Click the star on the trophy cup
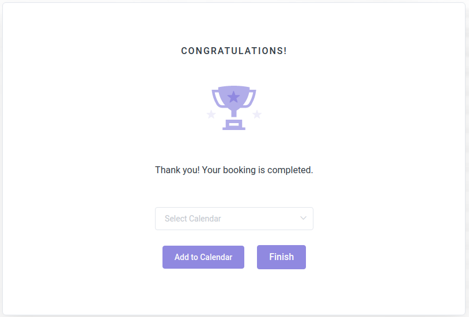Viewport: 469px width, 317px height. [x=233, y=97]
